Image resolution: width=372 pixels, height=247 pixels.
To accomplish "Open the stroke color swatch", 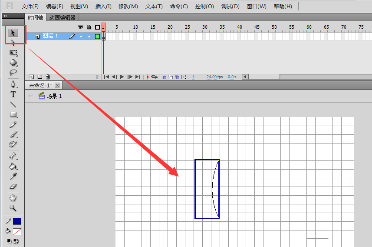I will [x=17, y=221].
